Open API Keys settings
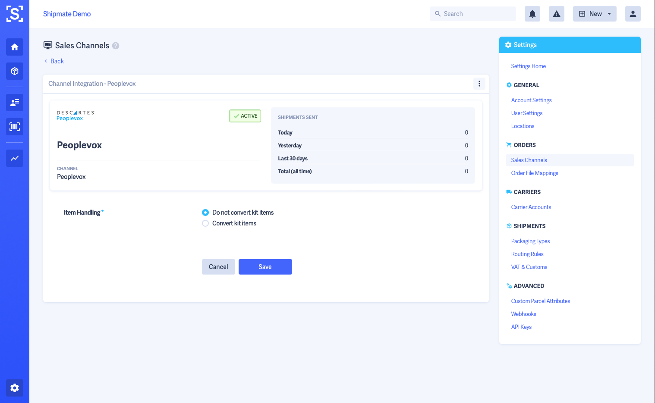Viewport: 655px width, 403px height. (x=522, y=327)
